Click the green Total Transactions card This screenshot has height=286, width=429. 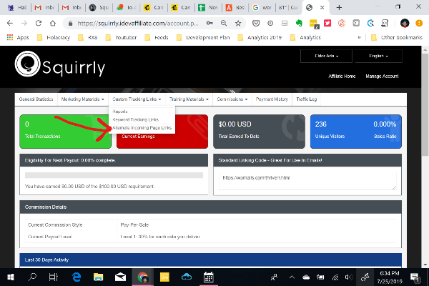(x=65, y=132)
